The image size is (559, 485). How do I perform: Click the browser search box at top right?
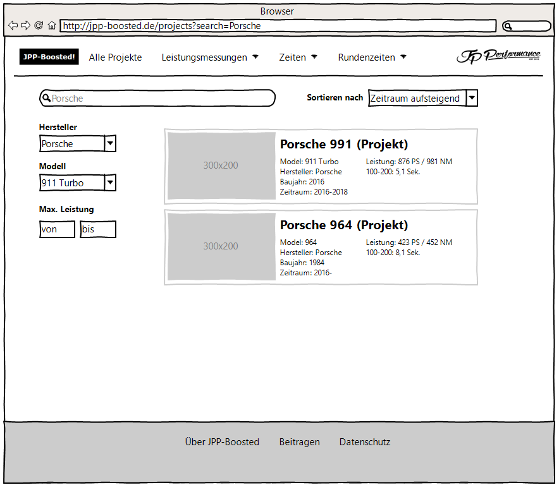click(526, 26)
